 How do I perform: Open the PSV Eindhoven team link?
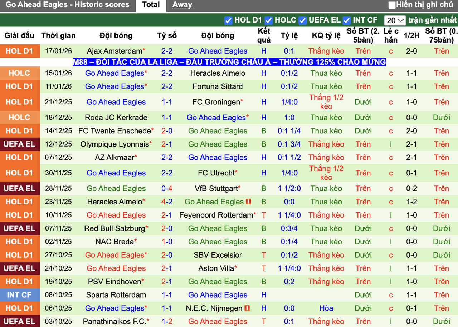pos(114,282)
